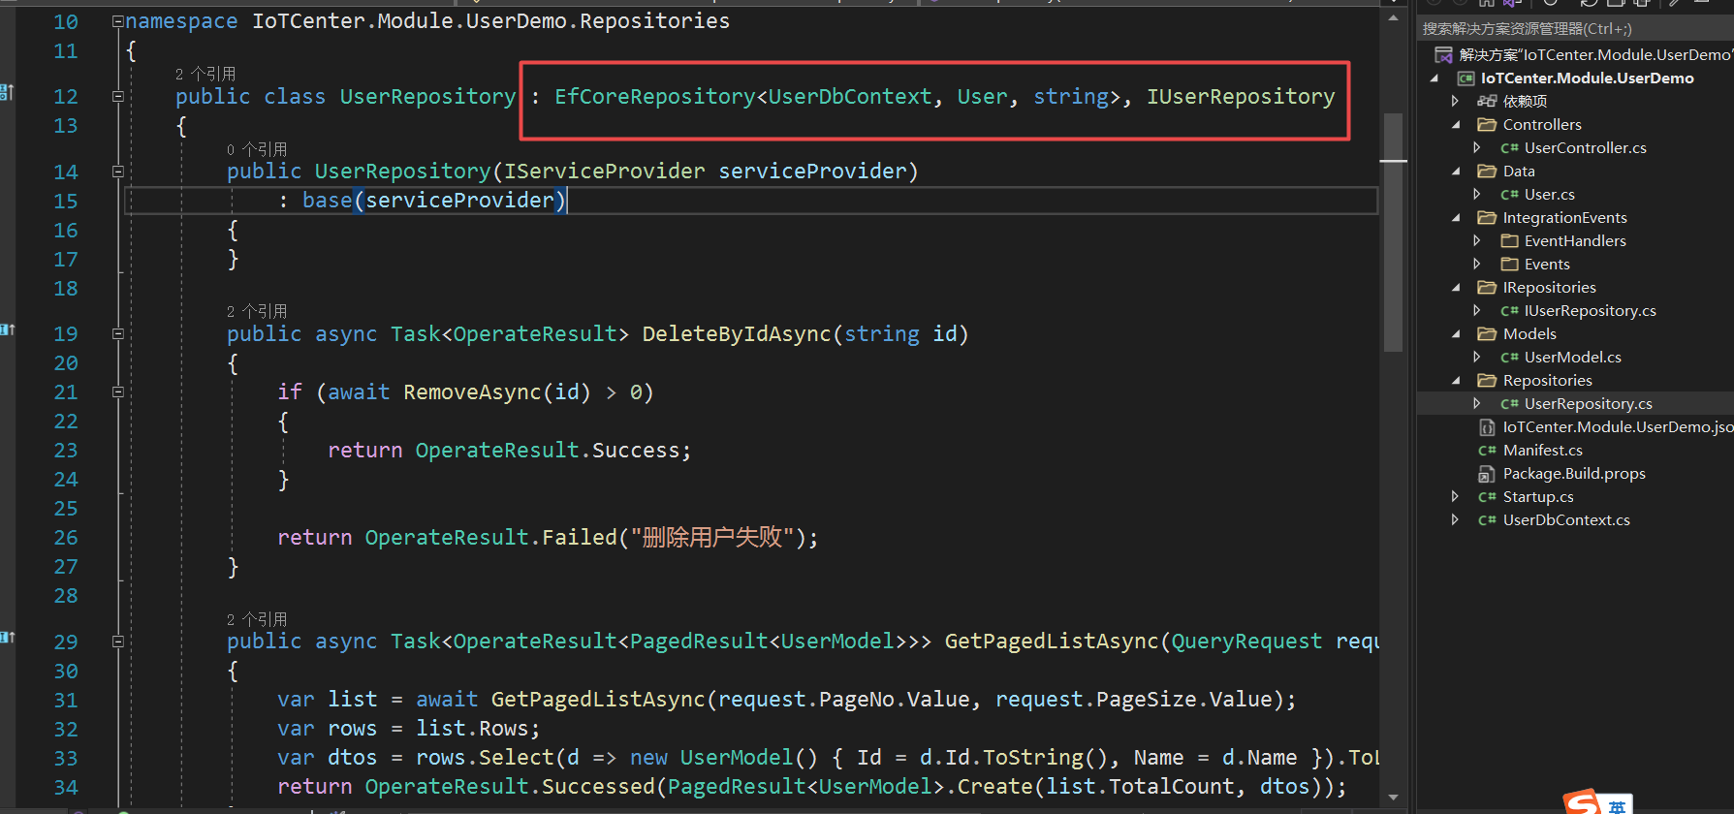
Task: Click the JSON file icon for IoTCenter.Module.UserDemo.json
Action: pos(1487,427)
